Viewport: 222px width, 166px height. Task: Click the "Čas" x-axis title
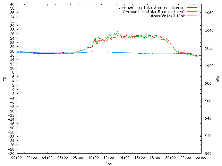click(109, 164)
